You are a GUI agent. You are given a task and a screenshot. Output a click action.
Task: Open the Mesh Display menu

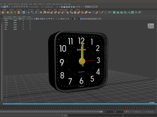[x=24, y=4]
